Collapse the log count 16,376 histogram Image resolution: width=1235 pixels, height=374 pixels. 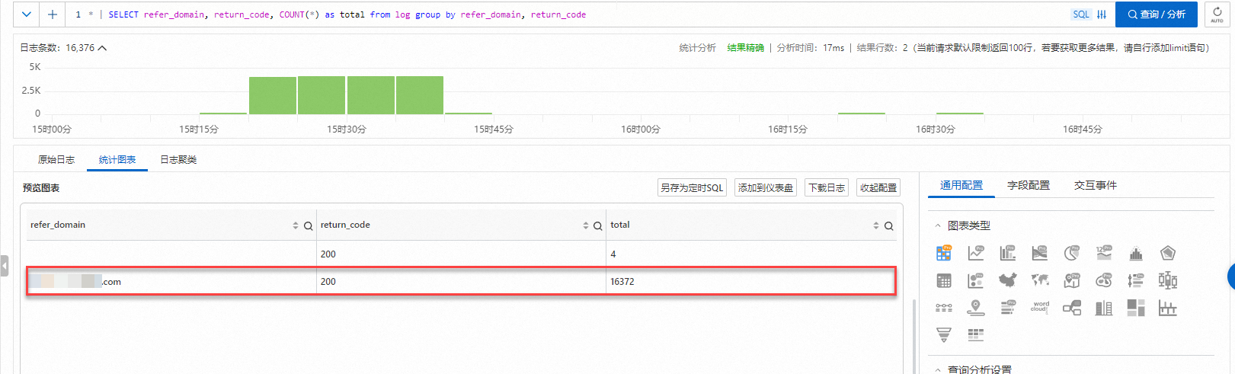pyautogui.click(x=102, y=48)
